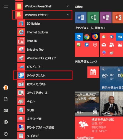Open the Settings gear icon
123x140 pixels.
pyautogui.click(x=6, y=122)
